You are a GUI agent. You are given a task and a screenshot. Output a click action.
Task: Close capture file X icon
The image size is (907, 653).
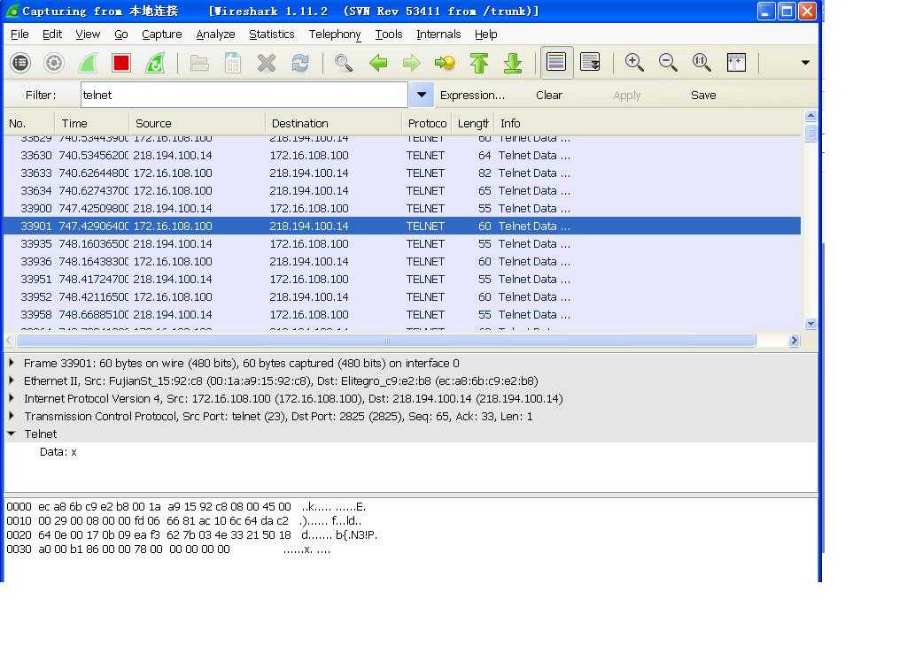(x=267, y=63)
